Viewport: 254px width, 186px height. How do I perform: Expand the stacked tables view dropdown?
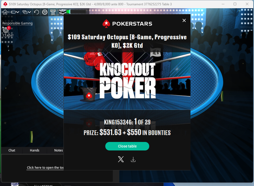click(26, 12)
